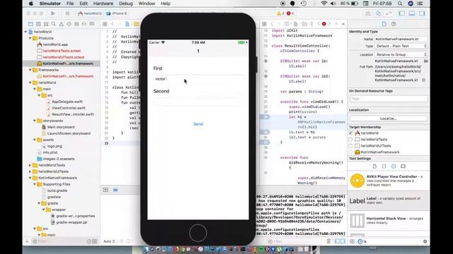Open the Location dropdown Relative to Group
The height and width of the screenshot is (254, 453).
[x=401, y=54]
